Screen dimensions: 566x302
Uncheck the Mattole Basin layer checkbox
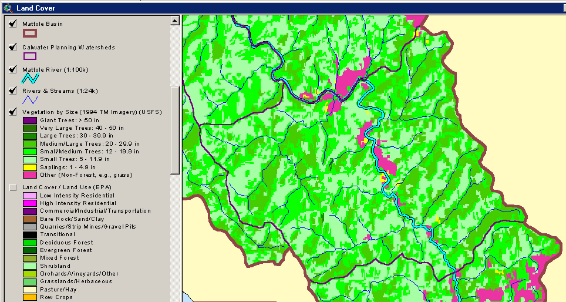[13, 24]
